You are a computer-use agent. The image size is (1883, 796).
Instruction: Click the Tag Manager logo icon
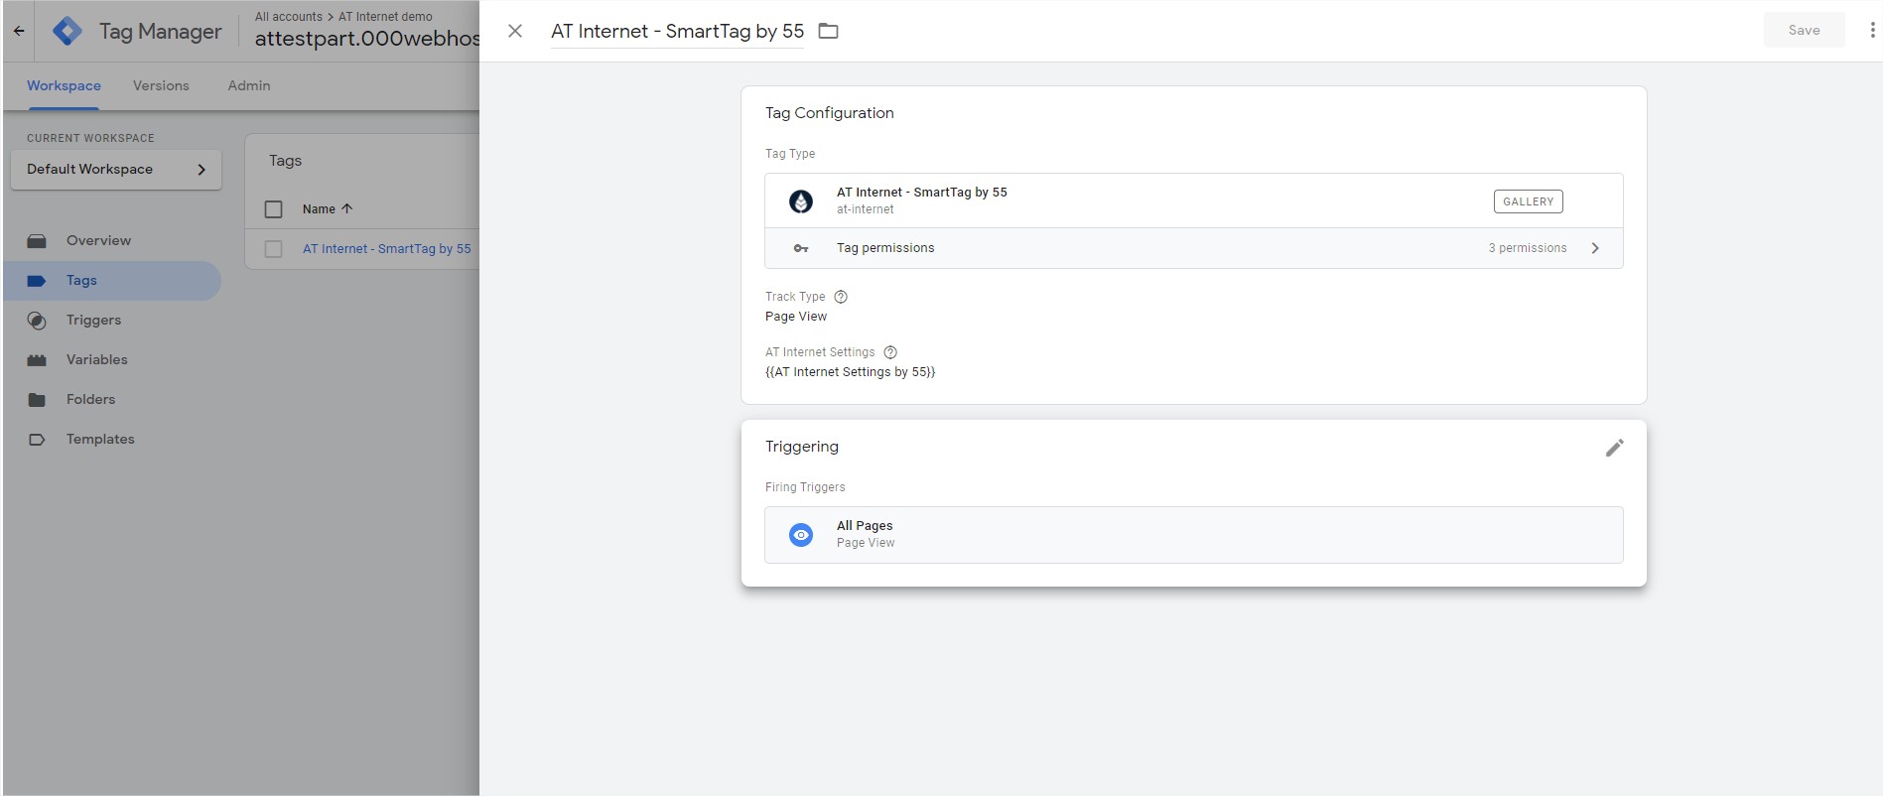click(x=67, y=31)
